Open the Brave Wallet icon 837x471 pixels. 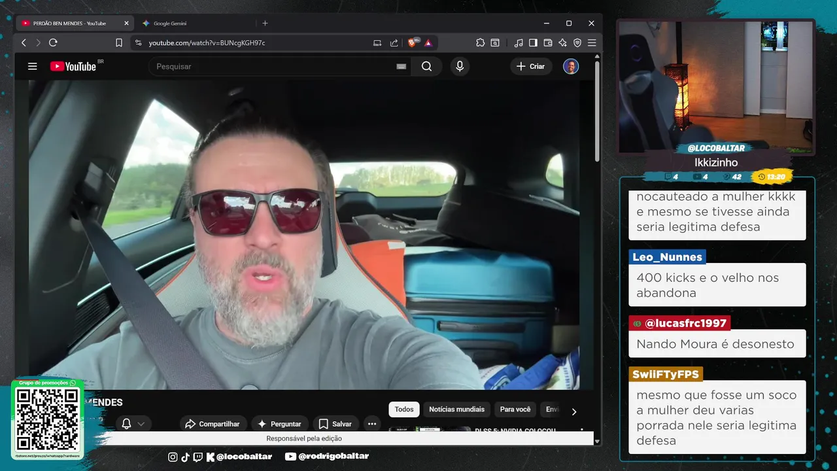click(x=548, y=43)
